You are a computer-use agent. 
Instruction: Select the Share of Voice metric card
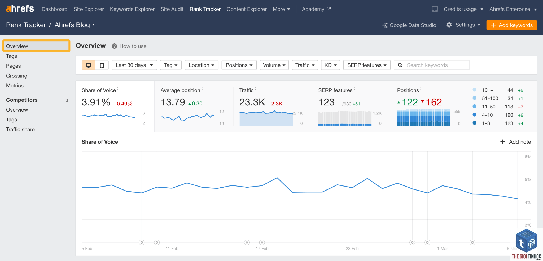click(x=115, y=106)
